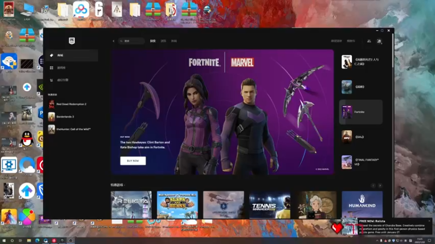Click the monitor gear settings desktop icon
Viewport: 435px width, 244px height.
coord(9,166)
